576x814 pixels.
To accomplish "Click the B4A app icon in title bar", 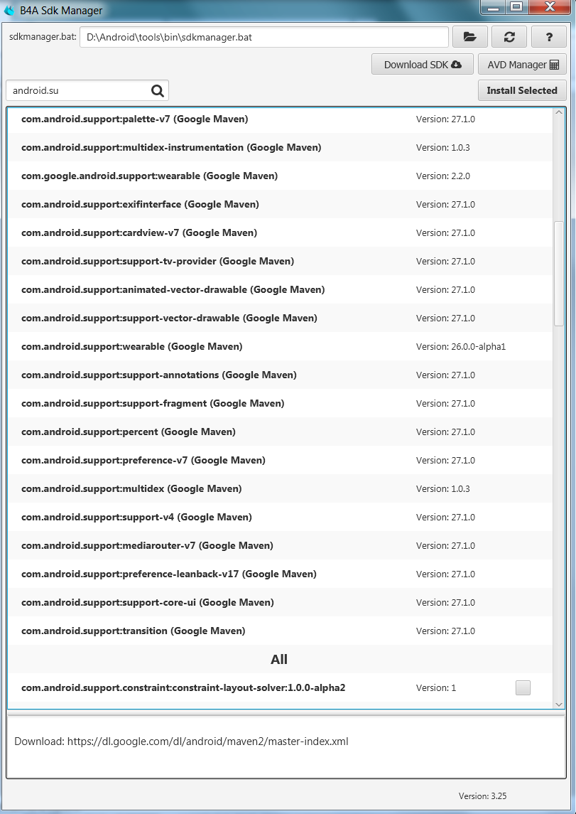I will coord(9,10).
